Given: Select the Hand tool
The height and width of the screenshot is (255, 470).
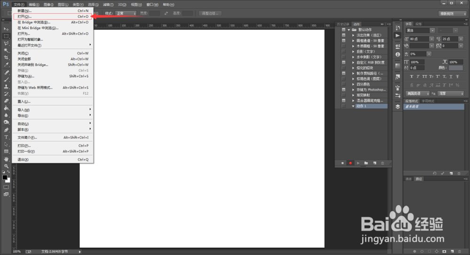Looking at the screenshot, I should (6, 159).
